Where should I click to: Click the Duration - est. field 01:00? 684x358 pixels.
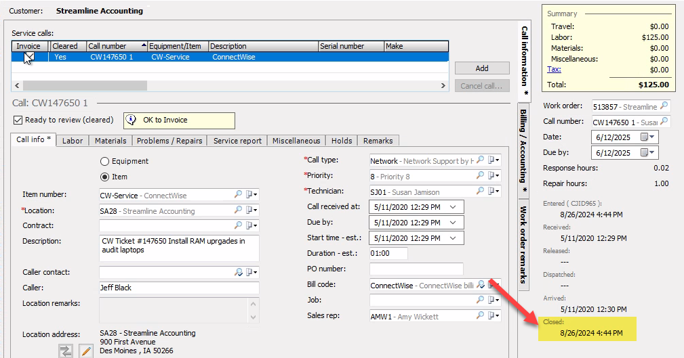pyautogui.click(x=388, y=254)
